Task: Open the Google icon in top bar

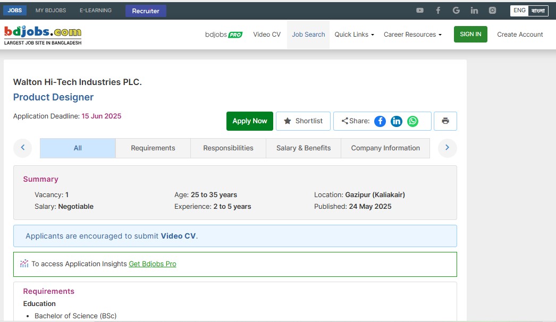Action: click(x=456, y=11)
